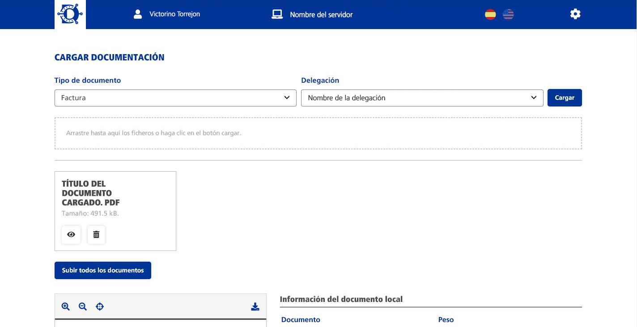Switch language with the US flag
Screen dimensions: 637x327
click(x=508, y=14)
